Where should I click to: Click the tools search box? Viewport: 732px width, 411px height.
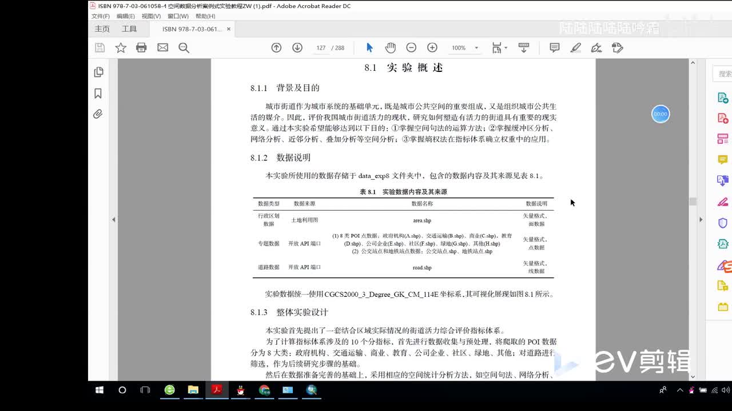click(x=722, y=74)
